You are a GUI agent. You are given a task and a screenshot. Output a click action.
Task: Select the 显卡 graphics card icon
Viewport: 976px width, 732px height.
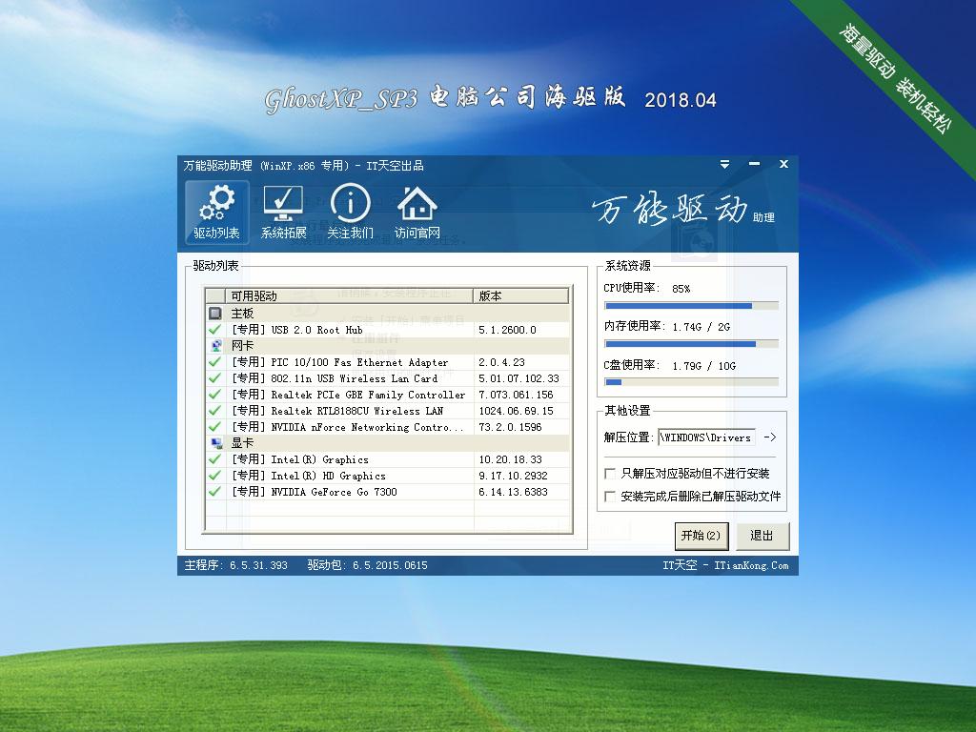point(217,442)
